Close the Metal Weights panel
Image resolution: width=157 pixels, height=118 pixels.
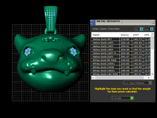coord(153,22)
